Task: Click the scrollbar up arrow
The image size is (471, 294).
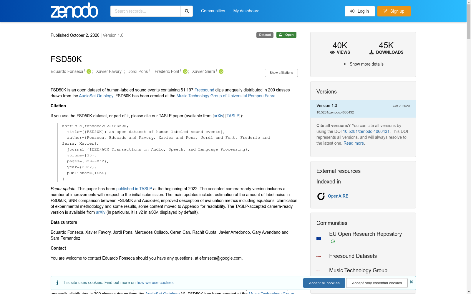Action: tap(469, 2)
